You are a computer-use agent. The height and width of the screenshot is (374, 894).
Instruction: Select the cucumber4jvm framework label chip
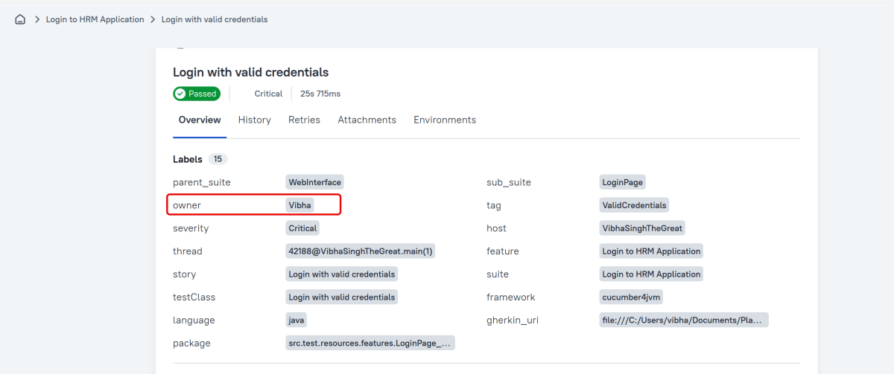(x=631, y=297)
